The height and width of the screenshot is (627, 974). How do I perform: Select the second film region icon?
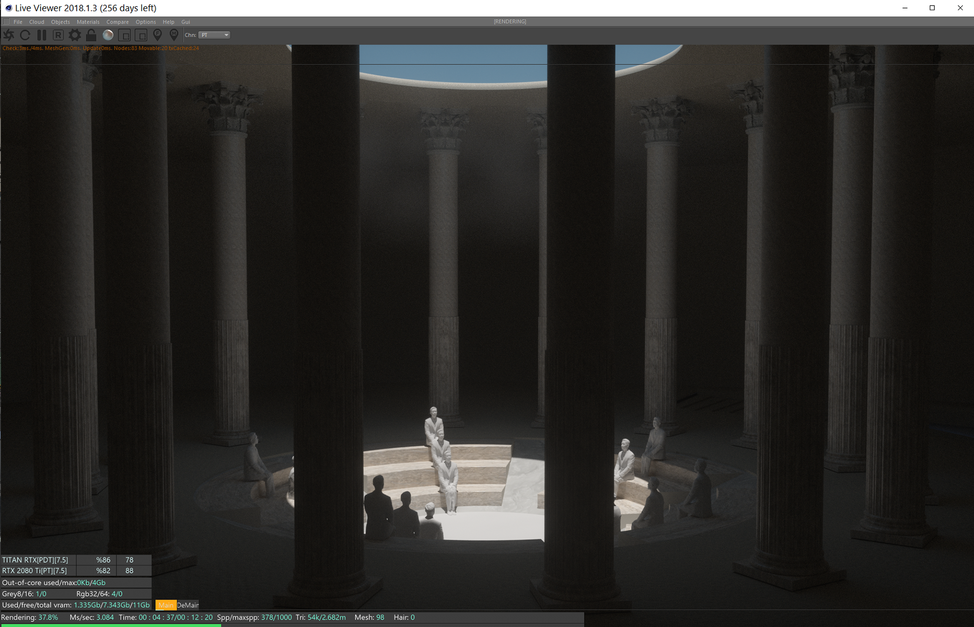click(x=141, y=35)
